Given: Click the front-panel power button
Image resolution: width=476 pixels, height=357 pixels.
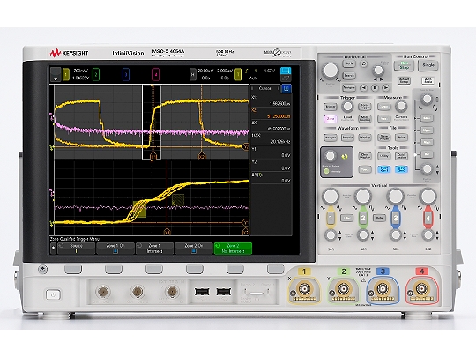Looking at the screenshot, I should [53, 294].
